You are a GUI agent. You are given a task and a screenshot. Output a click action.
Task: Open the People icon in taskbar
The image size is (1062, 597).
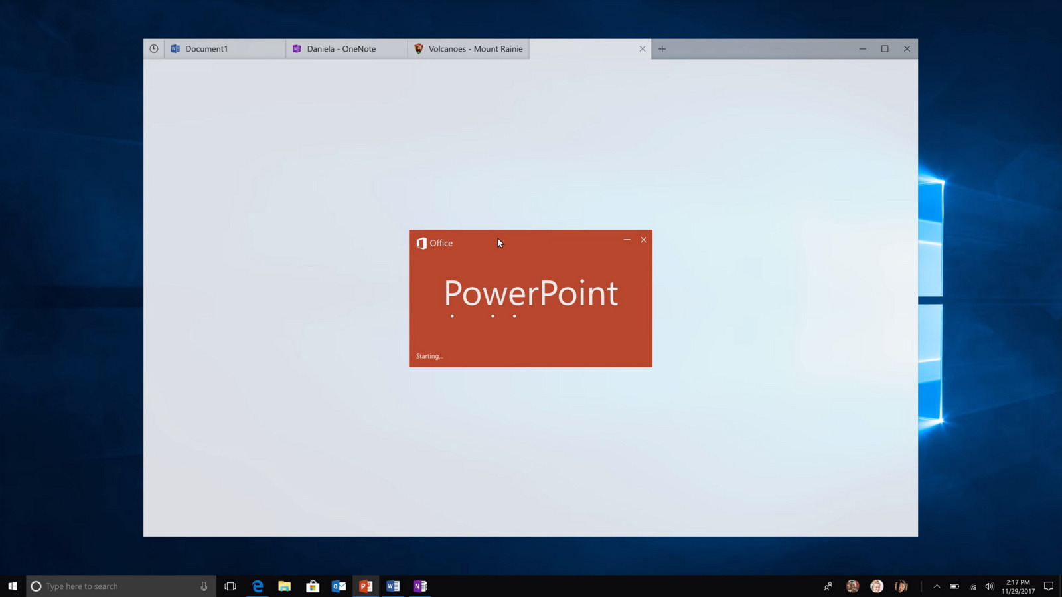click(x=828, y=586)
